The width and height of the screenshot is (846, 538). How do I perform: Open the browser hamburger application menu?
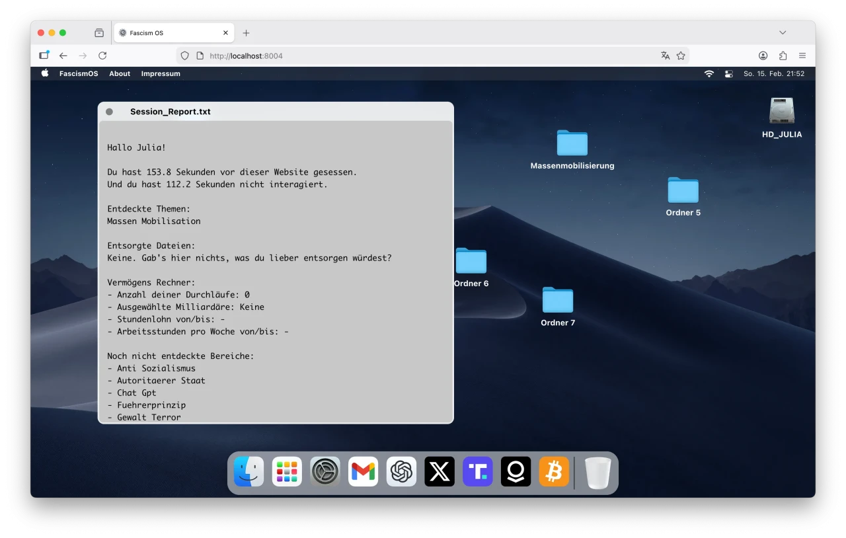(x=802, y=56)
